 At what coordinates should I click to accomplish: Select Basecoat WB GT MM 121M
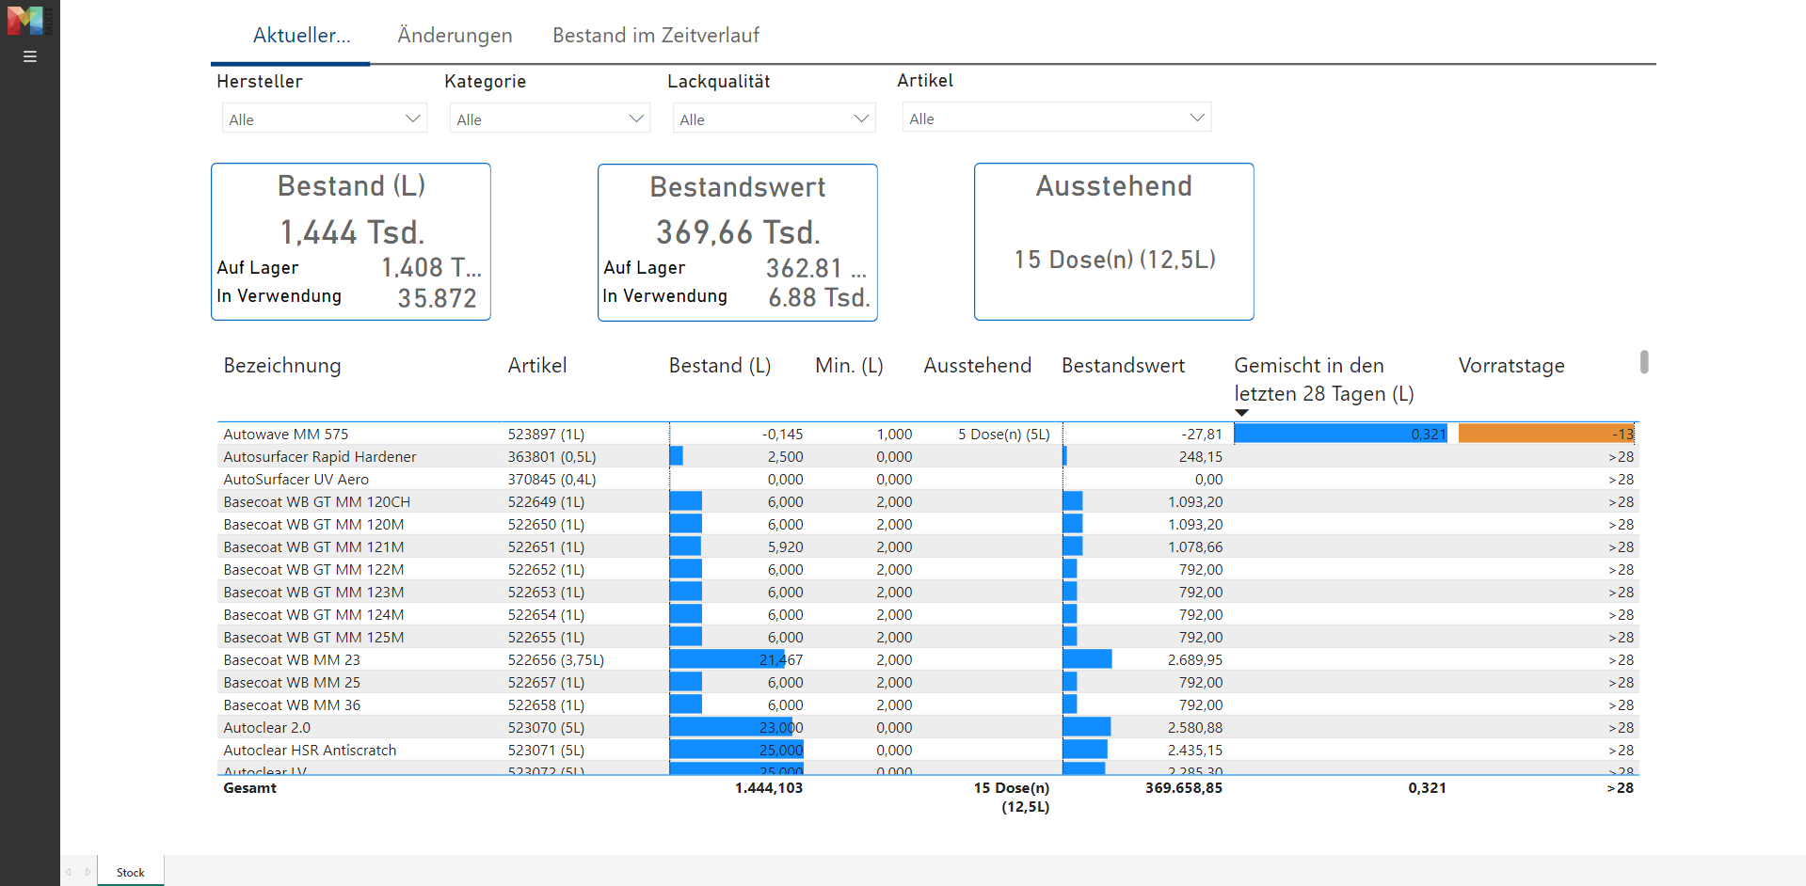928,546
